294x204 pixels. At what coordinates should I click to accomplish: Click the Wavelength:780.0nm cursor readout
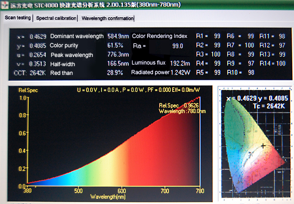(183, 111)
